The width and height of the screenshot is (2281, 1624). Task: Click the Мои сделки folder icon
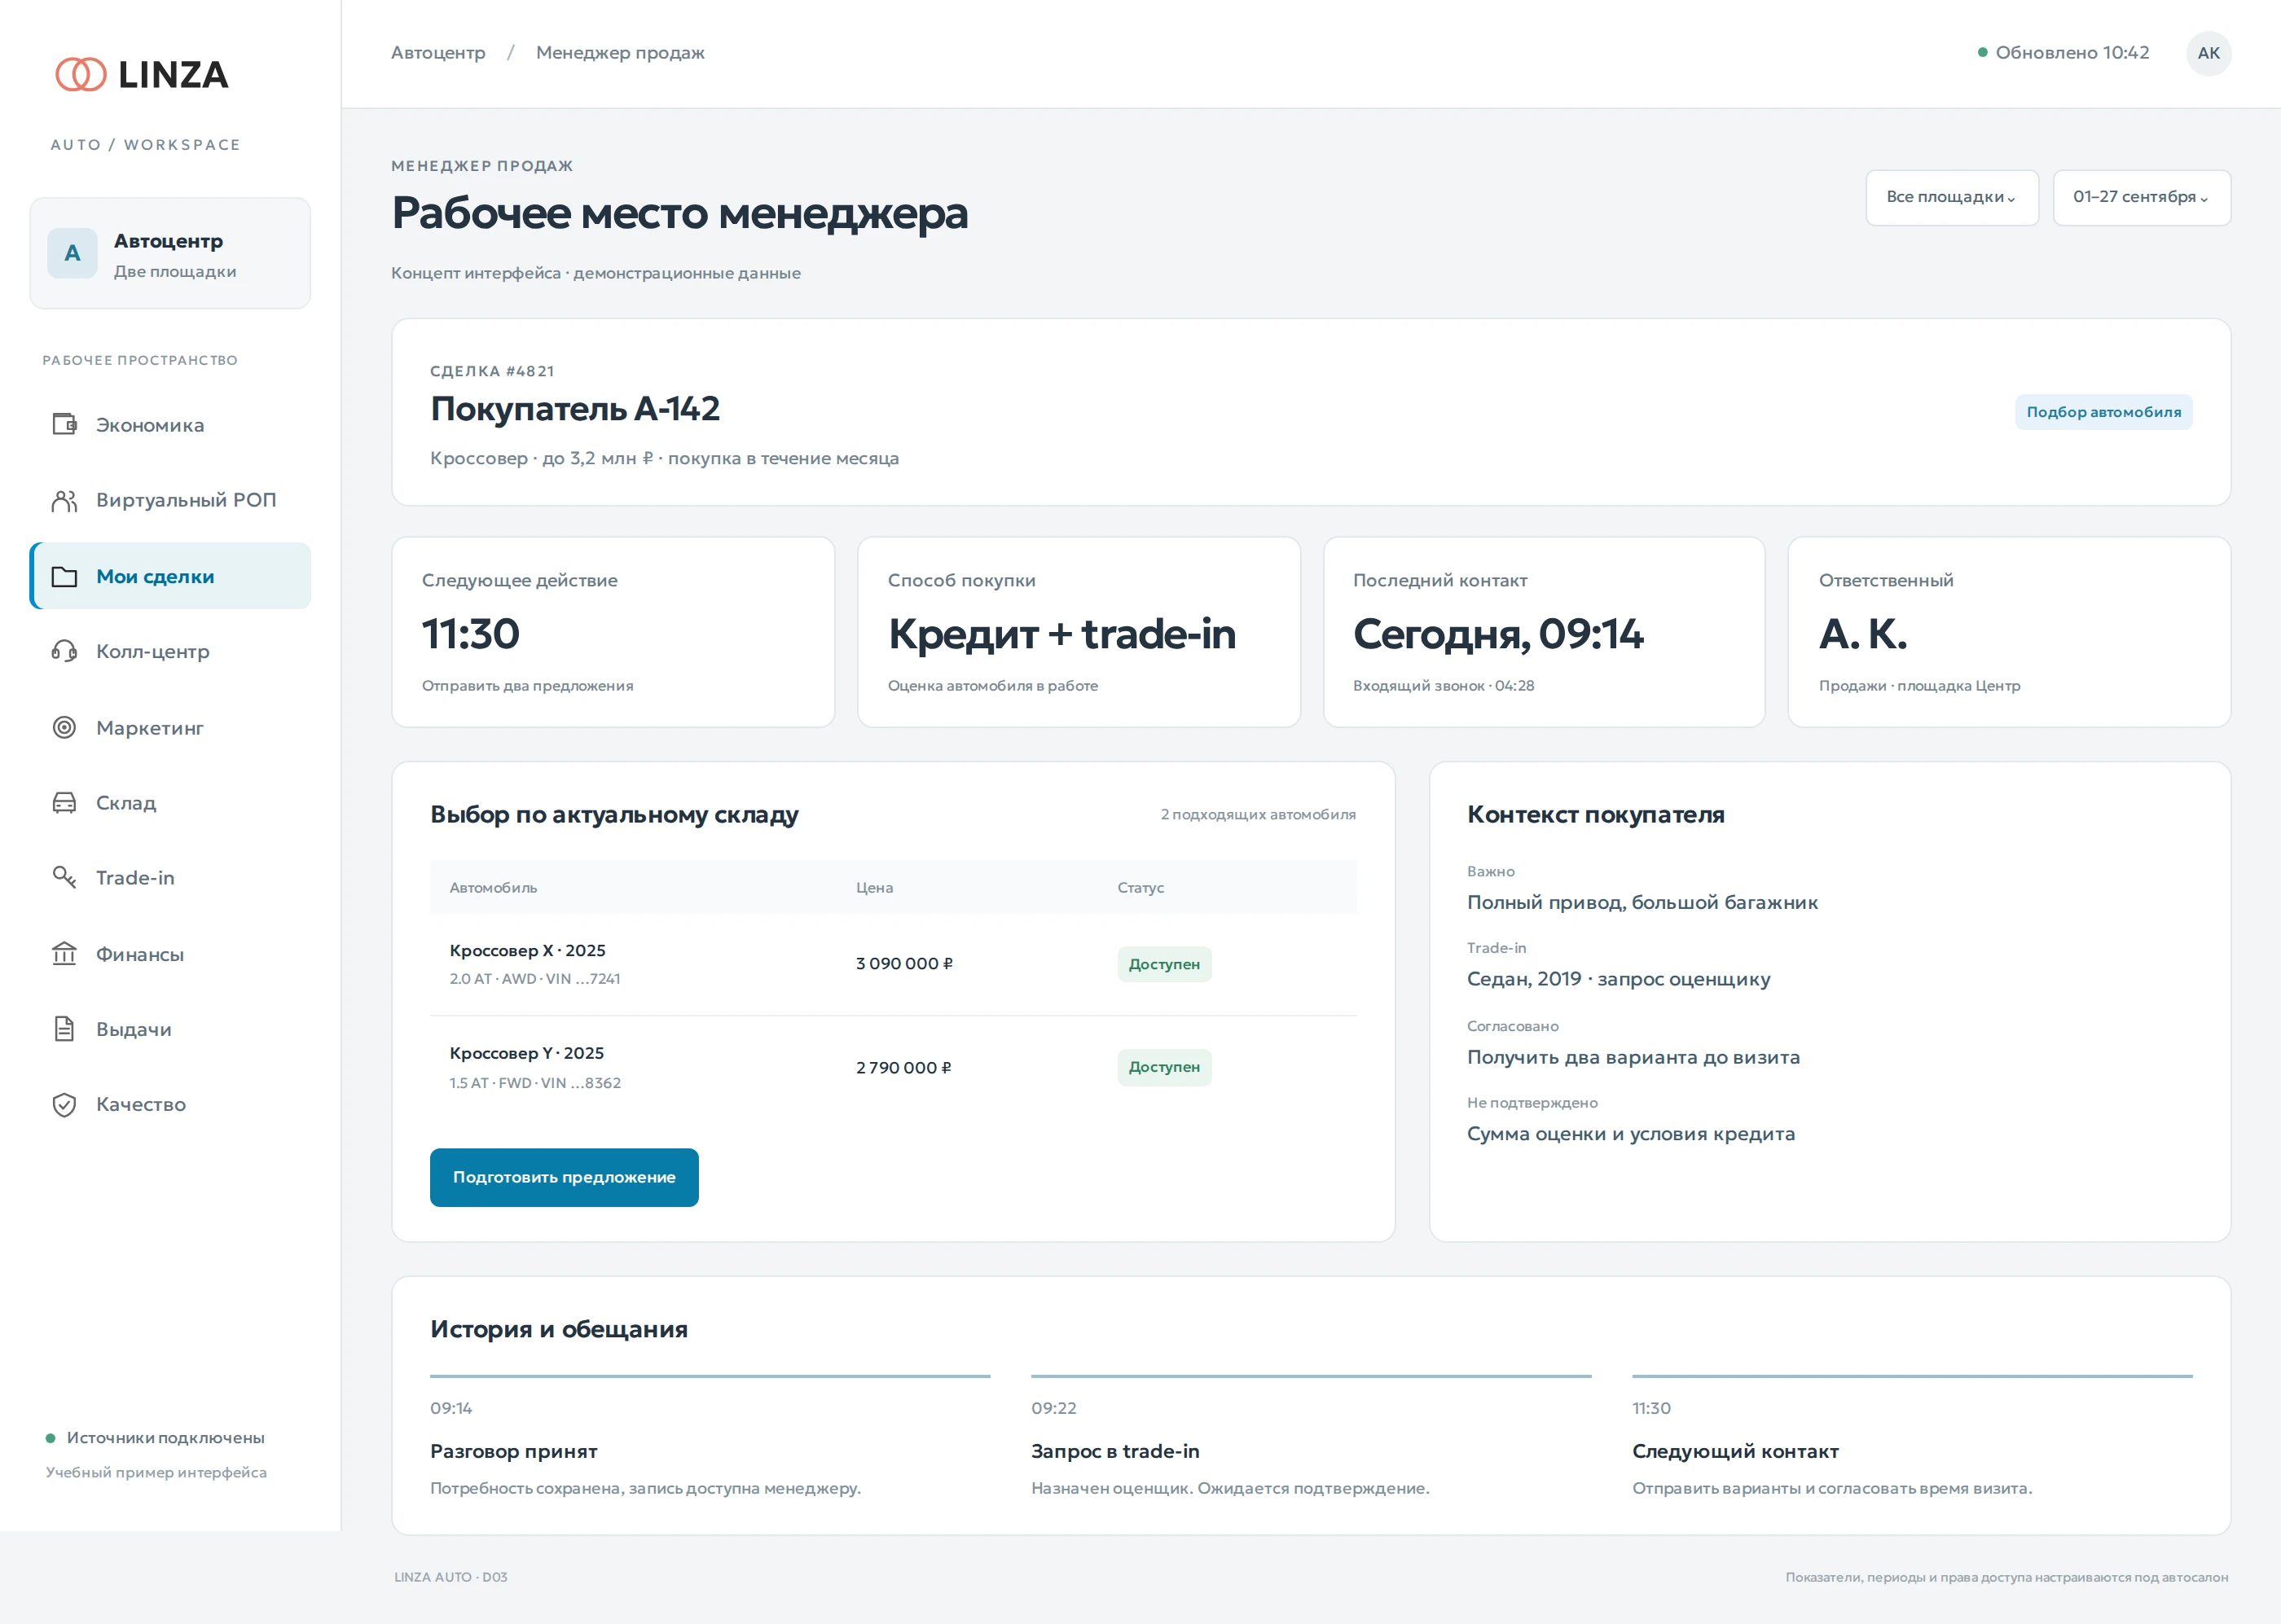[64, 576]
